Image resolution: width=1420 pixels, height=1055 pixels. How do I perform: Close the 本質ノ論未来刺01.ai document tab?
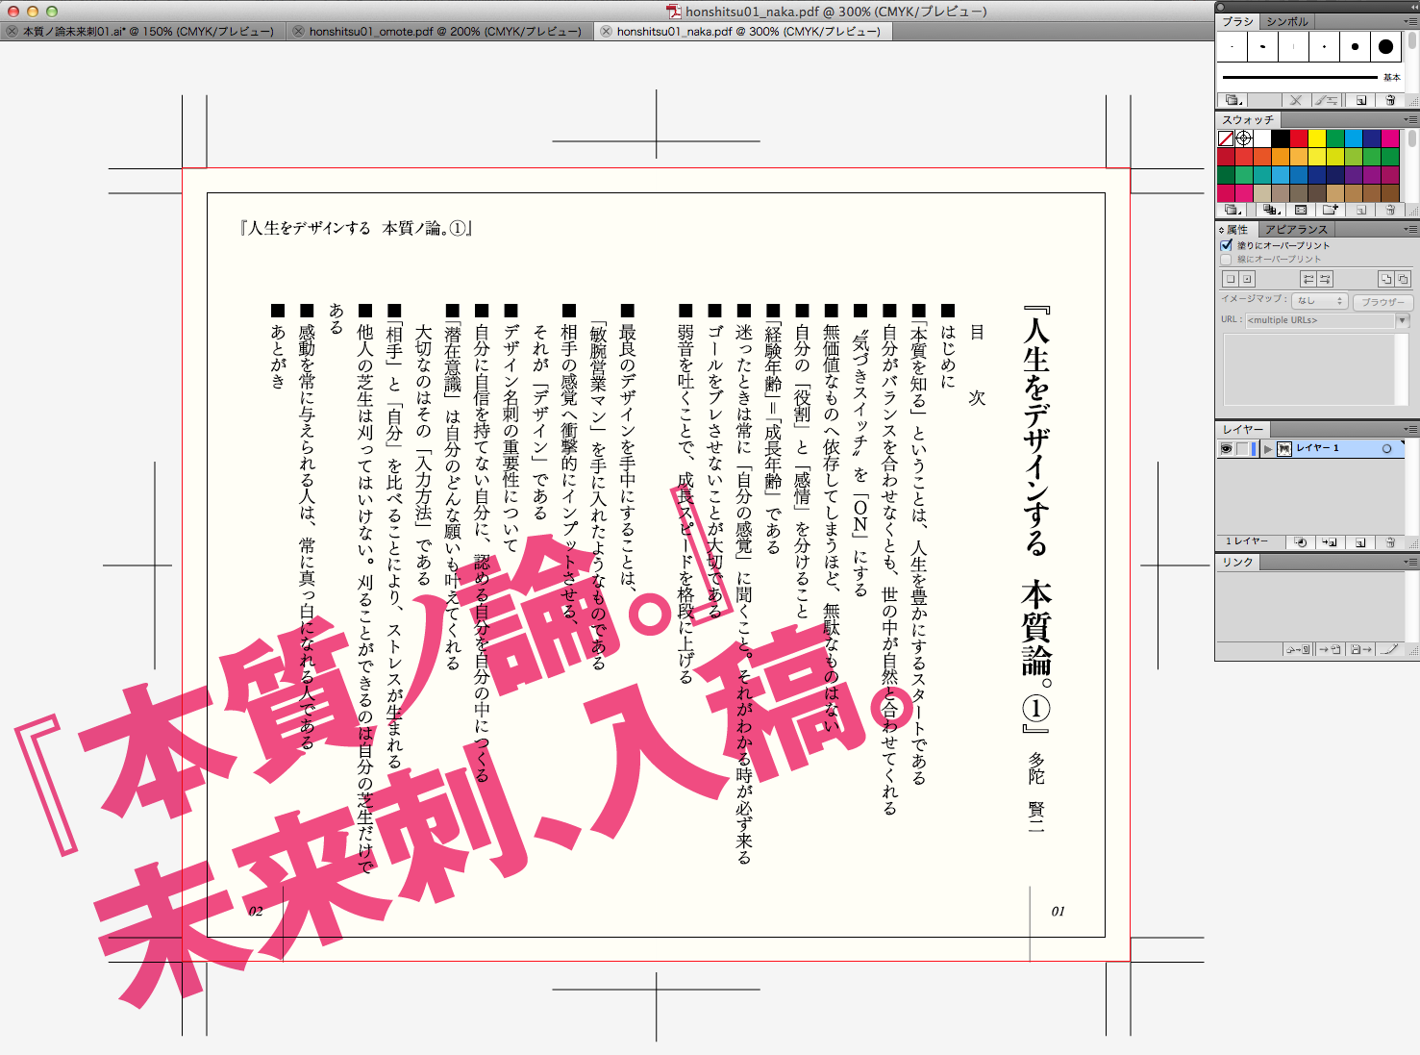coord(12,32)
